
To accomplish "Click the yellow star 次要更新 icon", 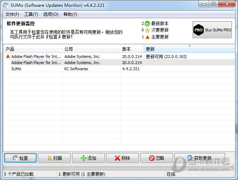I will (147, 30).
